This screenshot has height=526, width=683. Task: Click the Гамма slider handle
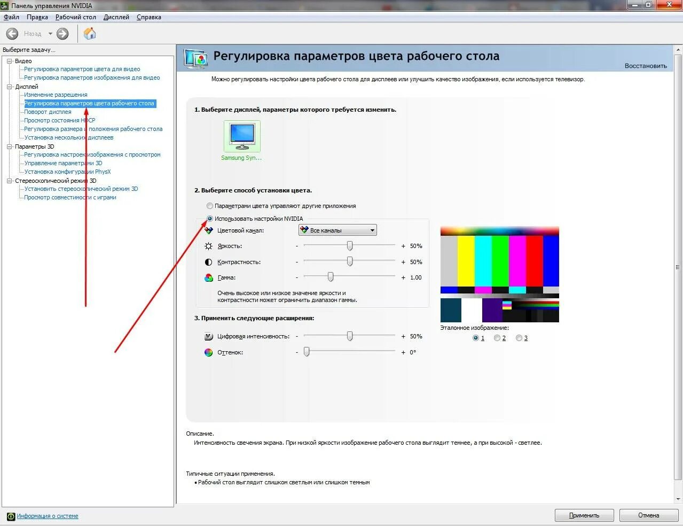331,277
